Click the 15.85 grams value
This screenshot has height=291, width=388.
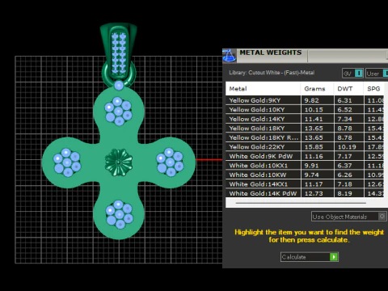(x=314, y=147)
